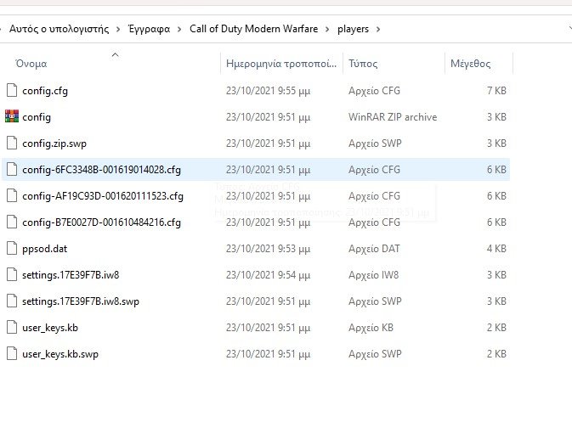Click the settings.17E39F7B.iw8 file icon
572x439 pixels.
pos(12,275)
